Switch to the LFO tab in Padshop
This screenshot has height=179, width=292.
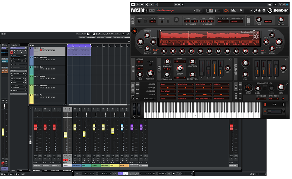236,87
